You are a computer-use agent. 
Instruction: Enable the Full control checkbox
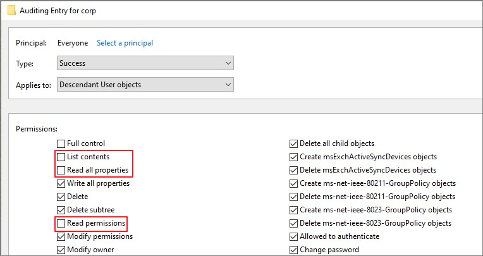61,143
